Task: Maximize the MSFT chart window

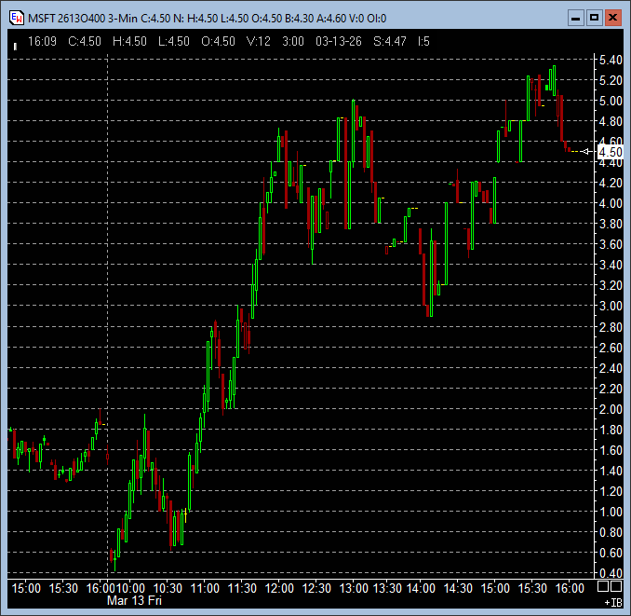Action: coord(595,18)
